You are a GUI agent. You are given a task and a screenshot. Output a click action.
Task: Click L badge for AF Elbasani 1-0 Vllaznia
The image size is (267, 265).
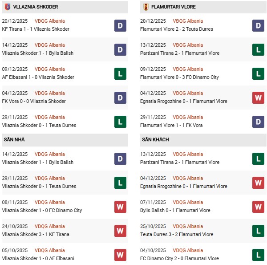[120, 73]
